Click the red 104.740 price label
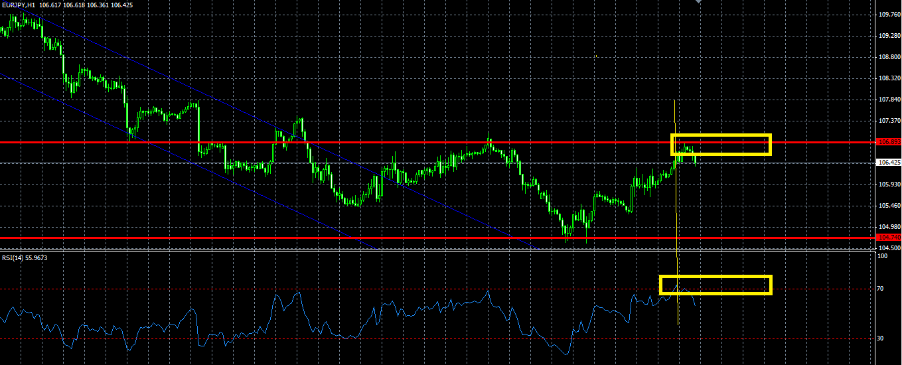The height and width of the screenshot is (365, 902). 888,237
